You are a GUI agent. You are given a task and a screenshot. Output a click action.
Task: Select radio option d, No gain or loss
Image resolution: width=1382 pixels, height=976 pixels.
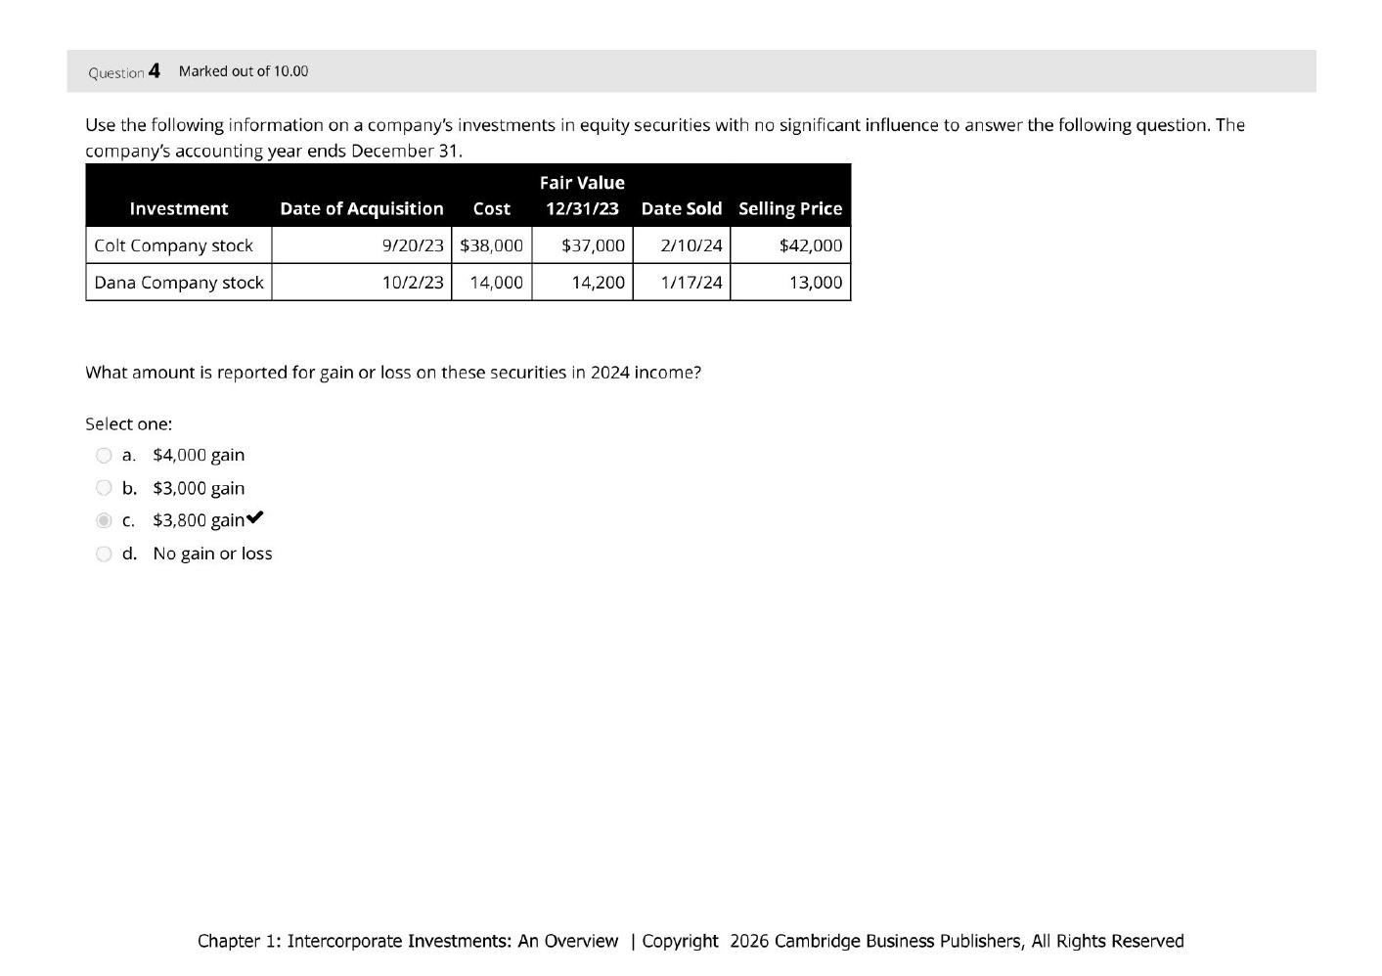[104, 555]
